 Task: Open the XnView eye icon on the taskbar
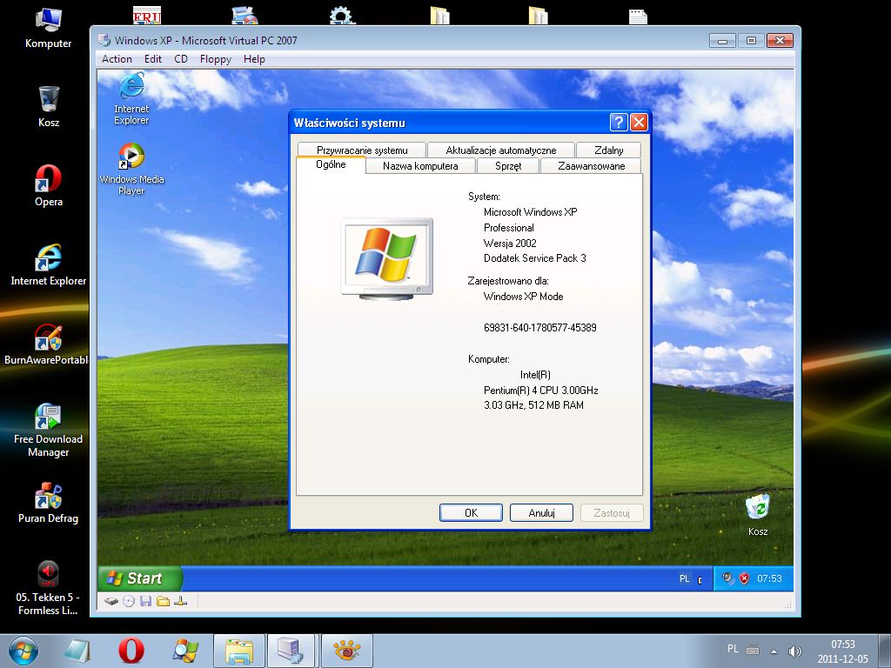coord(346,651)
